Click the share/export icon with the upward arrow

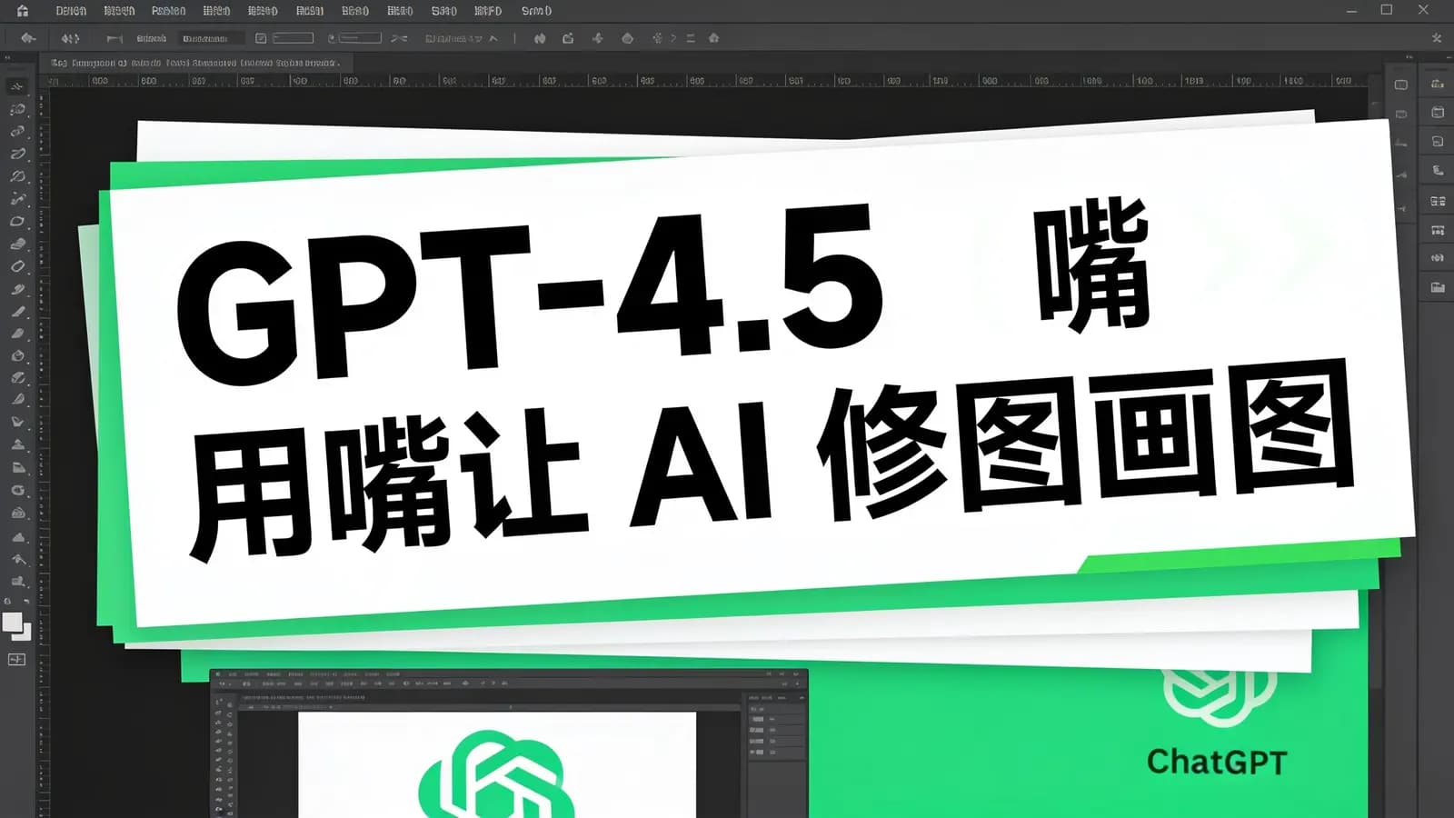[x=568, y=38]
